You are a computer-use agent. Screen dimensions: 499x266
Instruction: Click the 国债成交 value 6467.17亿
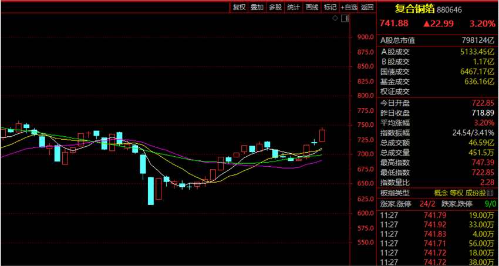pyautogui.click(x=478, y=72)
